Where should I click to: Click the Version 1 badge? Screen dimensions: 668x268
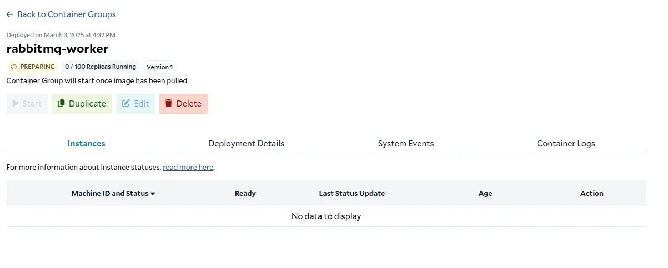tap(160, 67)
